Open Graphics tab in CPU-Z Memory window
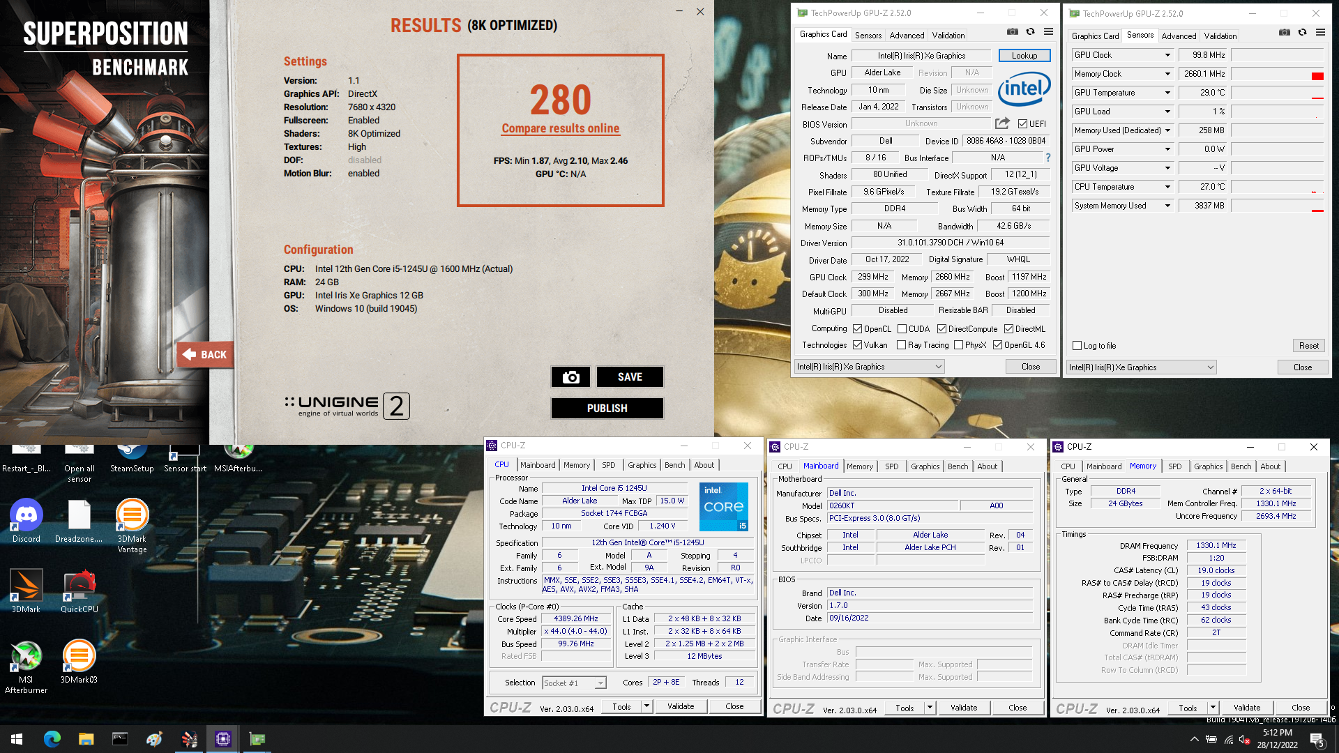 pos(1208,466)
